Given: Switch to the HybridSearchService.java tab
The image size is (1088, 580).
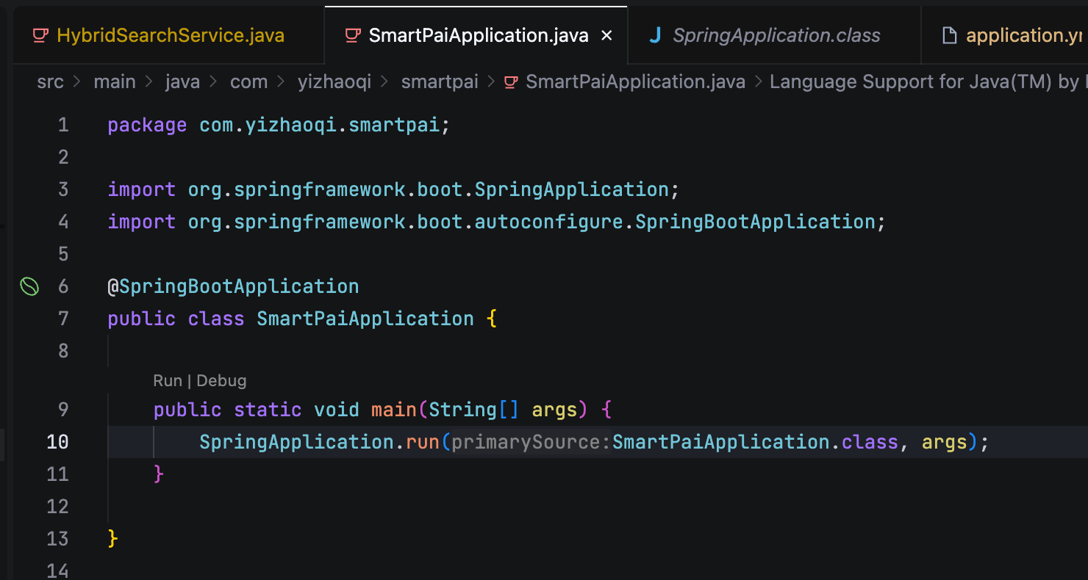Looking at the screenshot, I should [170, 35].
